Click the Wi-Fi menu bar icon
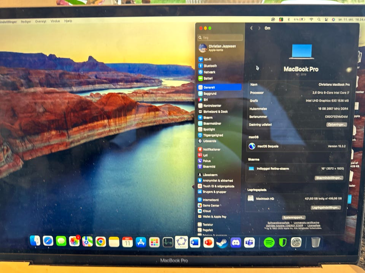The width and height of the screenshot is (365, 273). (x=311, y=19)
